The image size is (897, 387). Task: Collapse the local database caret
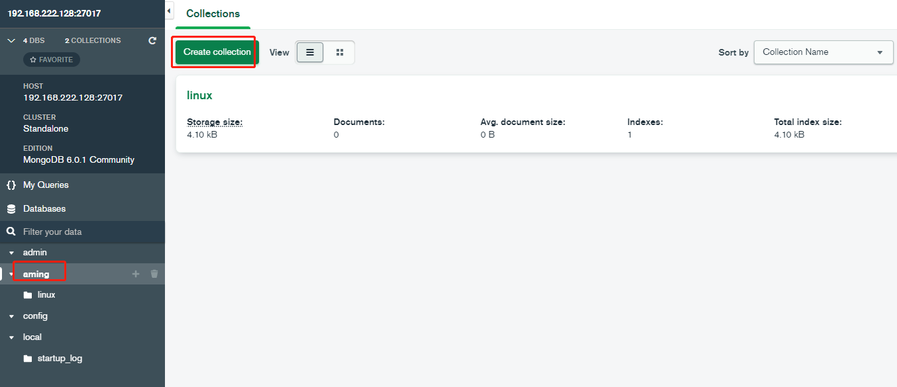click(11, 337)
